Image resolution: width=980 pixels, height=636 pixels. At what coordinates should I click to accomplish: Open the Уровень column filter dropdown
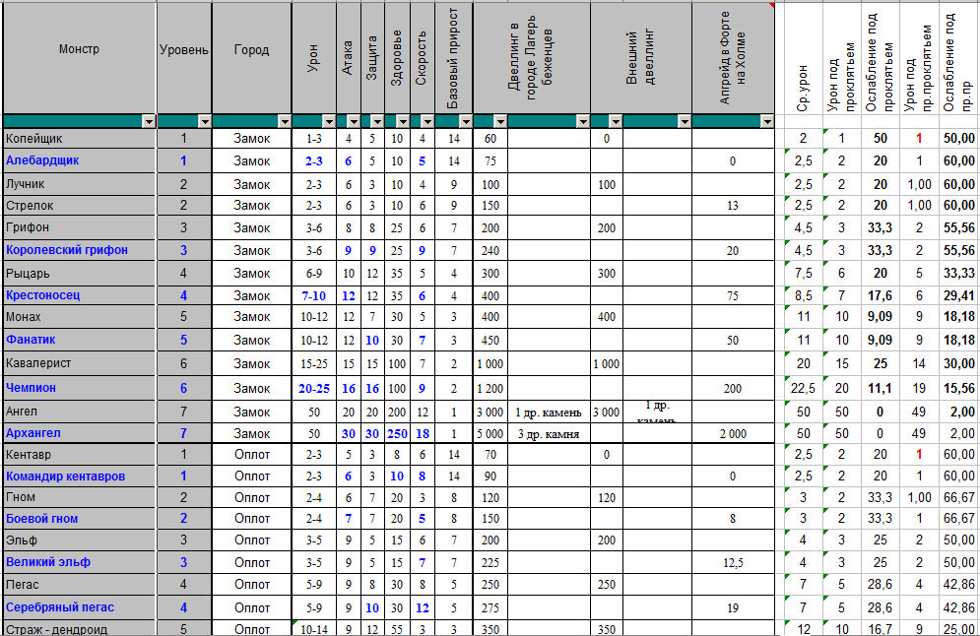tap(205, 121)
